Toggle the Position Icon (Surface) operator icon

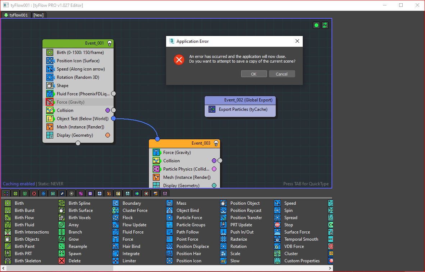pyautogui.click(x=50, y=60)
